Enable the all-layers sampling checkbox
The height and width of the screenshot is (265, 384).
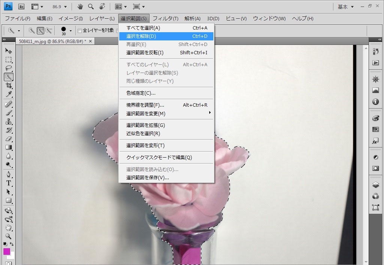79,31
